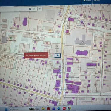Click the Октябрьская ул. street label

19,88
